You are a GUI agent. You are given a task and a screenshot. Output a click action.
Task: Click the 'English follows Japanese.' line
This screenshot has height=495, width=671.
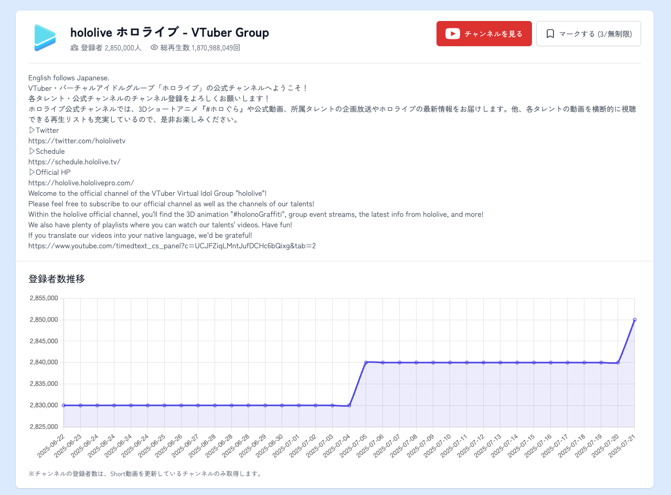click(x=69, y=78)
